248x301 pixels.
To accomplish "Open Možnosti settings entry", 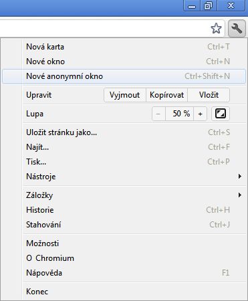I will tap(124, 243).
